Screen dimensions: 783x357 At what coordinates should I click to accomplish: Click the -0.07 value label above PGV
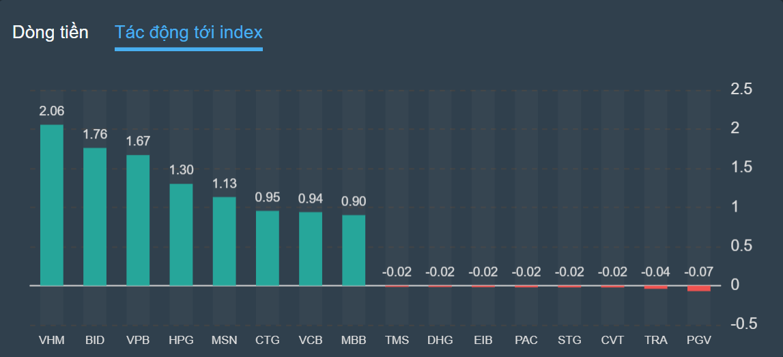pos(699,272)
